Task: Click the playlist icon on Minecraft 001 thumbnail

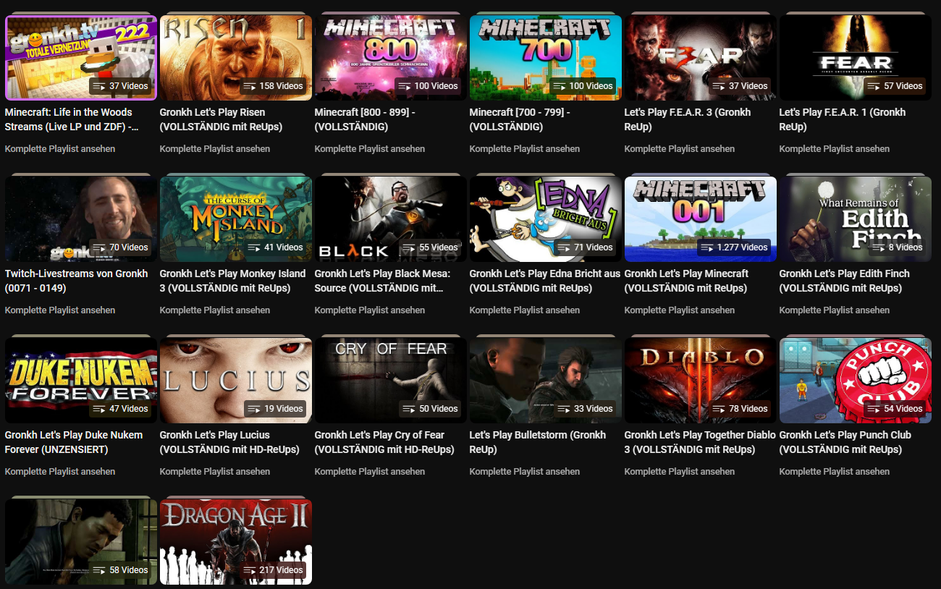Action: pos(707,247)
